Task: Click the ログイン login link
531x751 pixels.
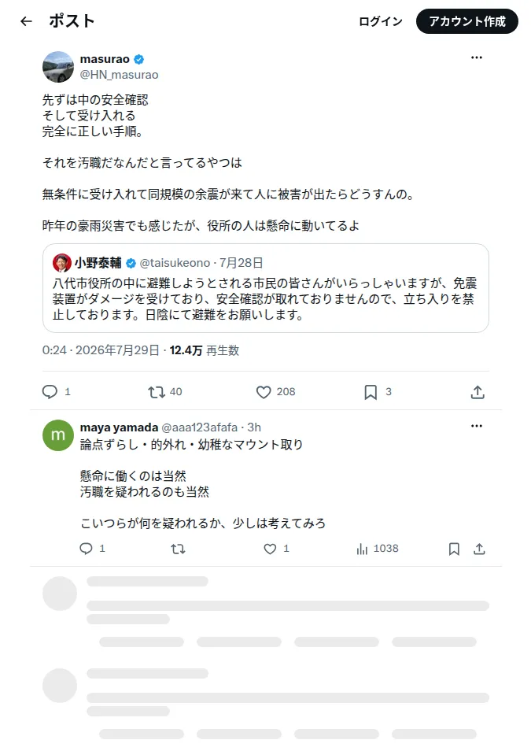Action: click(381, 21)
